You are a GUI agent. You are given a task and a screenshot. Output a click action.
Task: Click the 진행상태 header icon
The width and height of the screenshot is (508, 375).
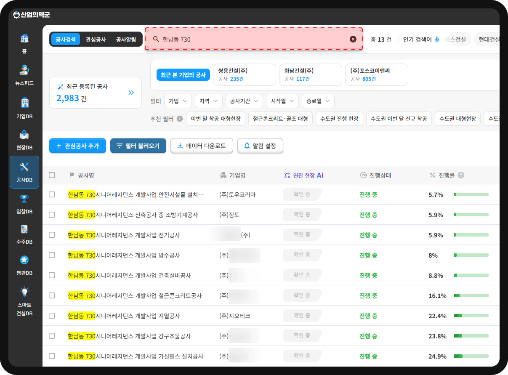[363, 175]
